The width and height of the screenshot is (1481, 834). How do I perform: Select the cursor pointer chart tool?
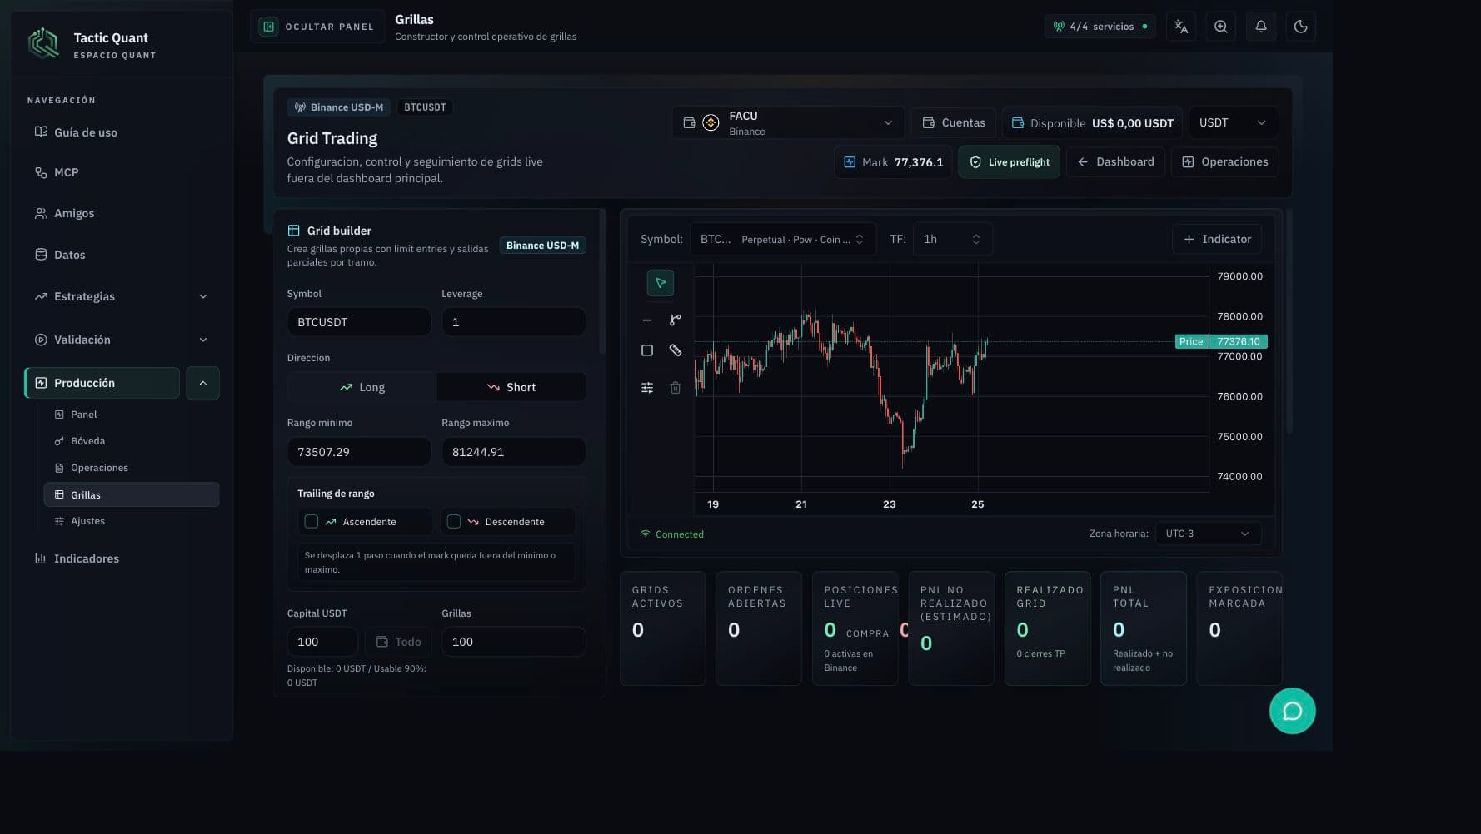click(660, 283)
